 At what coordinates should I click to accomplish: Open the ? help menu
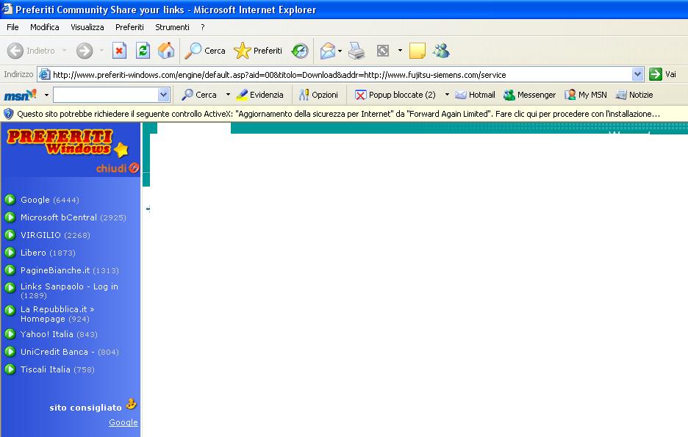tap(203, 27)
